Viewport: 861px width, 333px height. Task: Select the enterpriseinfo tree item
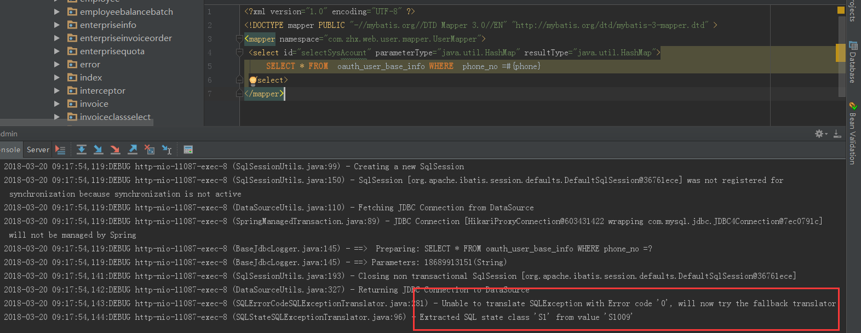pyautogui.click(x=108, y=25)
